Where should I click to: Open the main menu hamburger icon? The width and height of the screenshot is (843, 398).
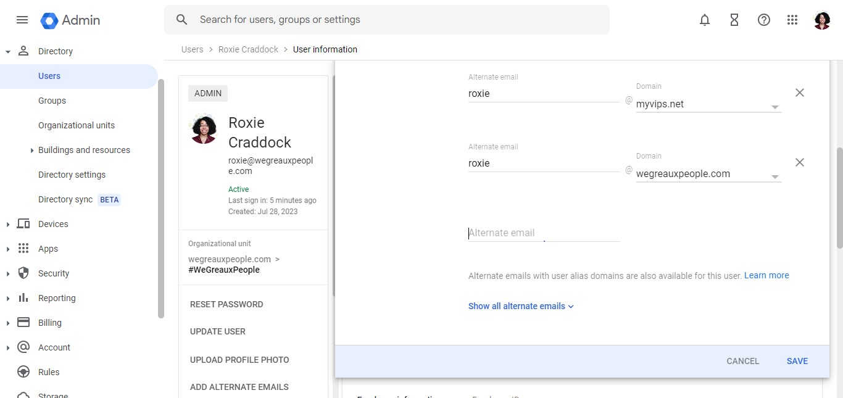tap(22, 20)
